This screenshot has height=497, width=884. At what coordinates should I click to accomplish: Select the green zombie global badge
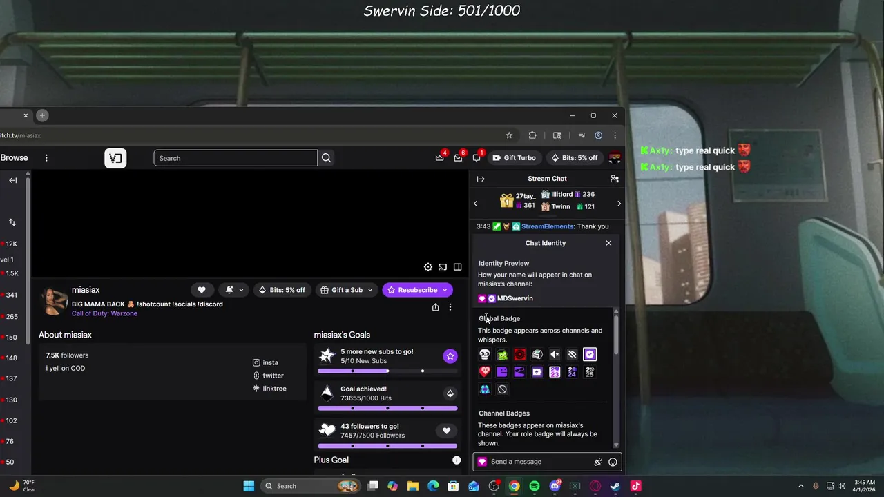click(x=502, y=355)
